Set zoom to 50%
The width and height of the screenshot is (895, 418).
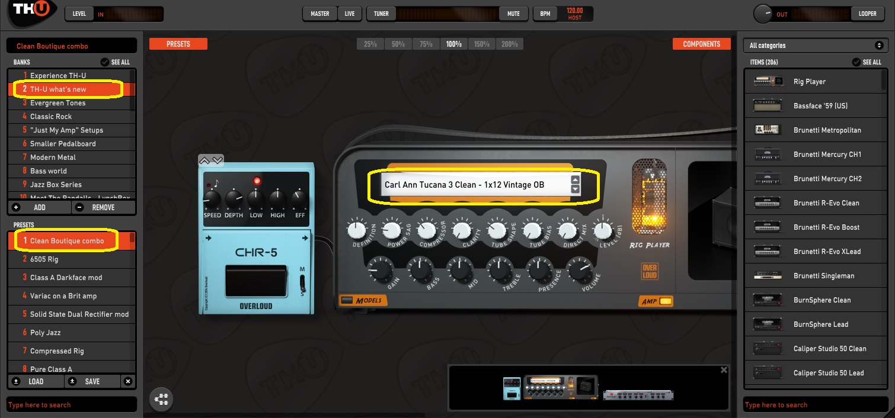[398, 44]
